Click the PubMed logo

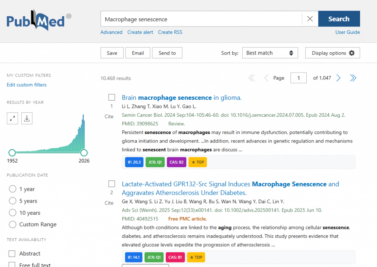[38, 20]
